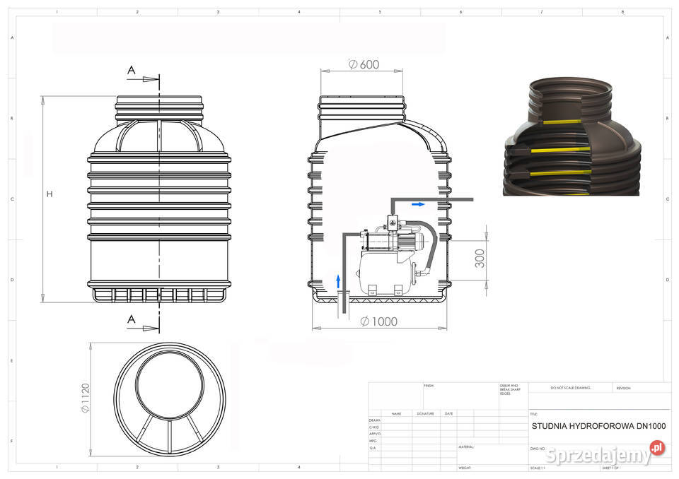Click the top-view circular tank drawing

coord(169,401)
